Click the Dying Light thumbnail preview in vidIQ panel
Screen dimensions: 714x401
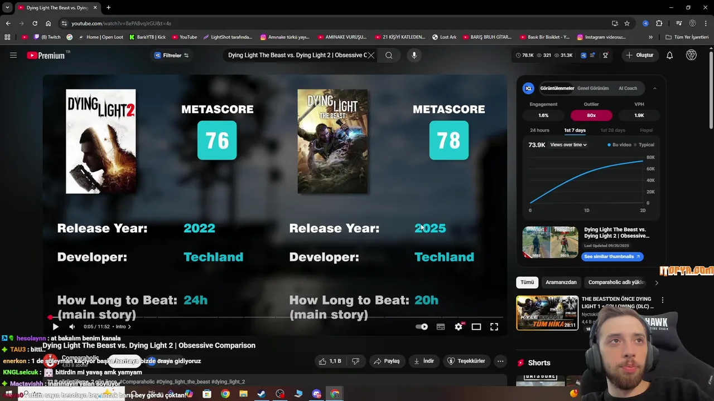click(550, 242)
